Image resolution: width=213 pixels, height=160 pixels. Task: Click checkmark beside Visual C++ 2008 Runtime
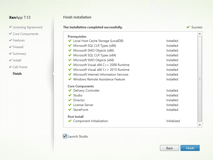(x=70, y=65)
